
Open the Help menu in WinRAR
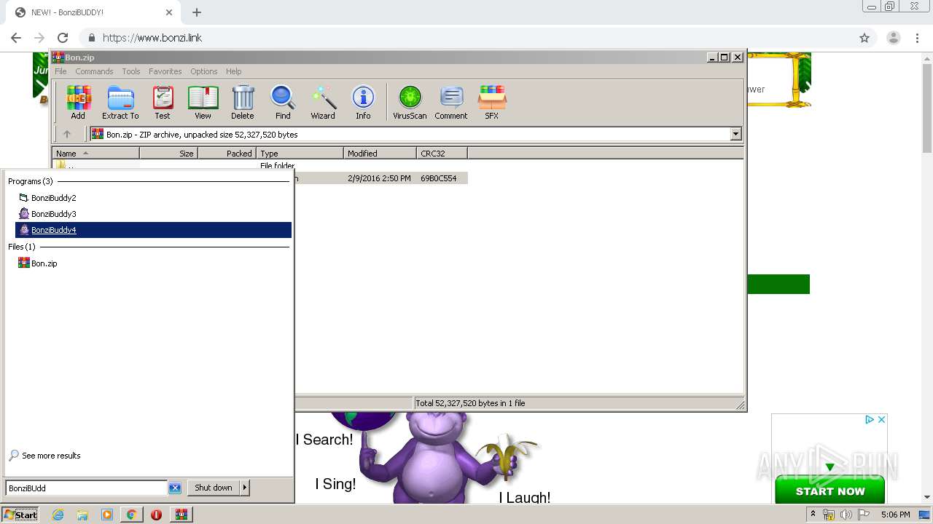tap(233, 71)
